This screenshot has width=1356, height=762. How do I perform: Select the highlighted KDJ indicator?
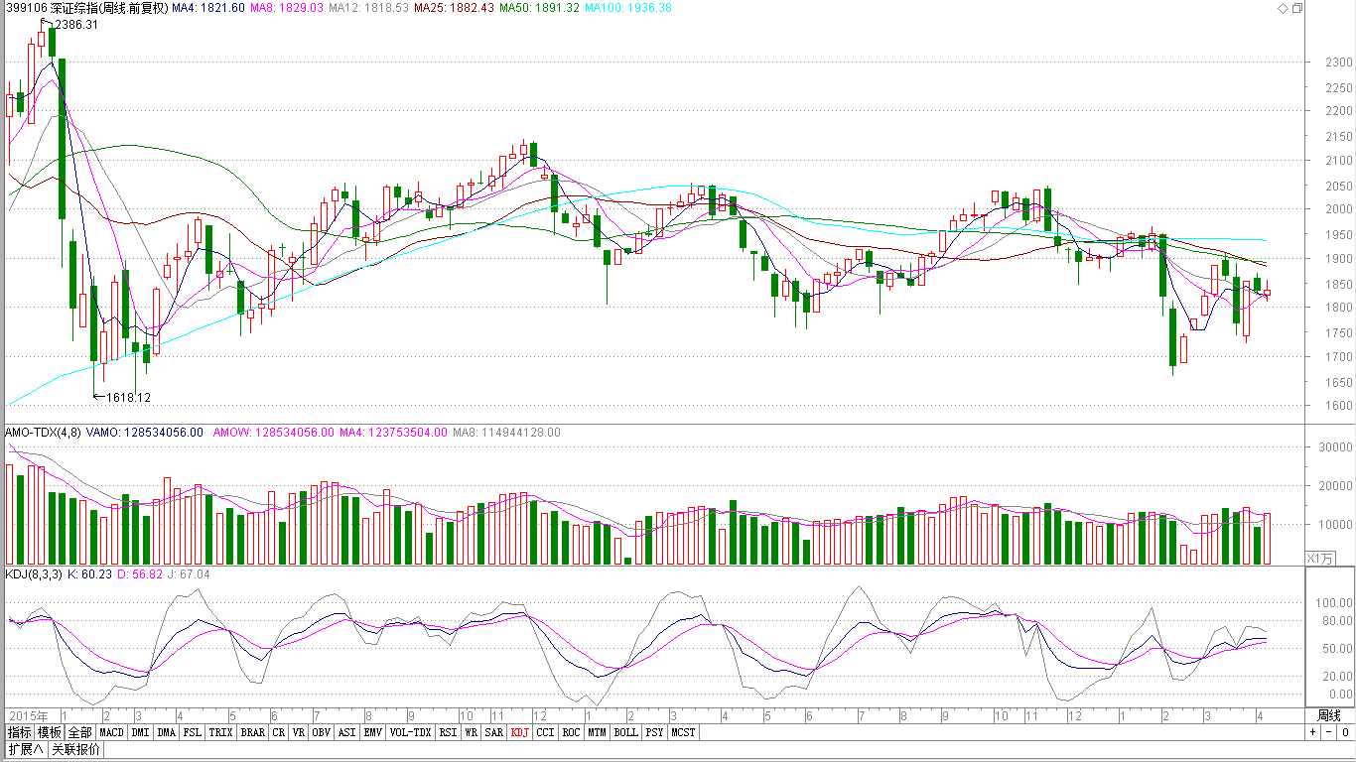click(x=519, y=732)
